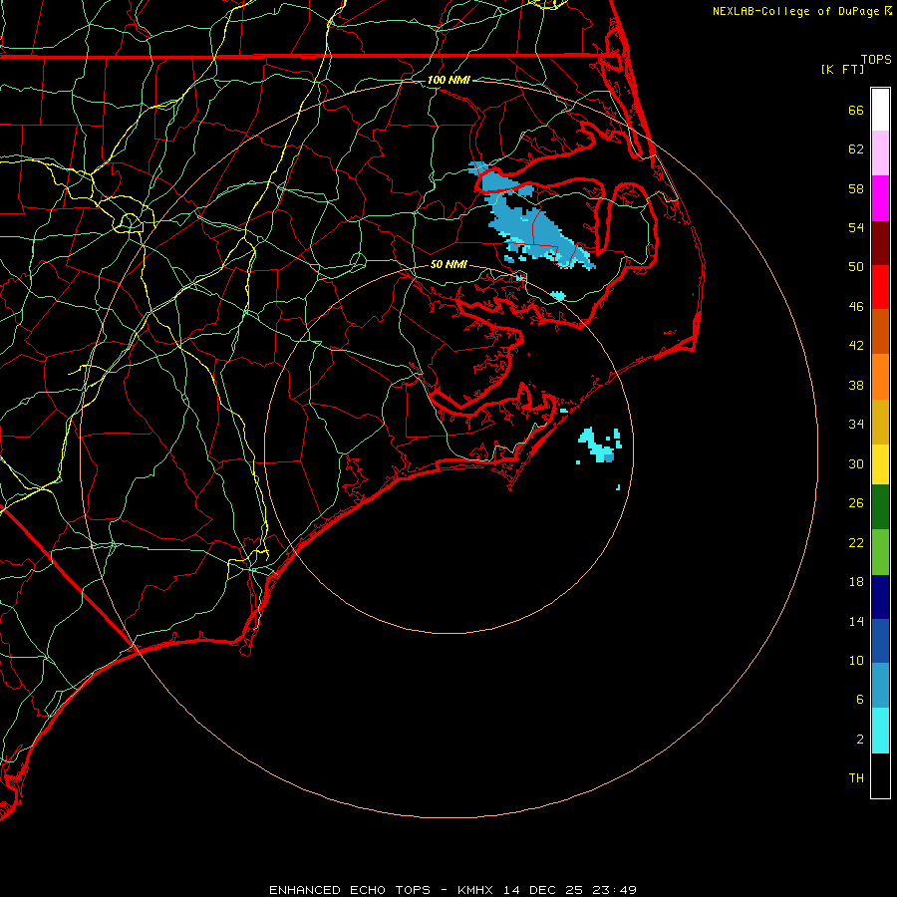Select the dark green legend swatch
Image resolution: width=897 pixels, height=897 pixels.
click(x=880, y=507)
